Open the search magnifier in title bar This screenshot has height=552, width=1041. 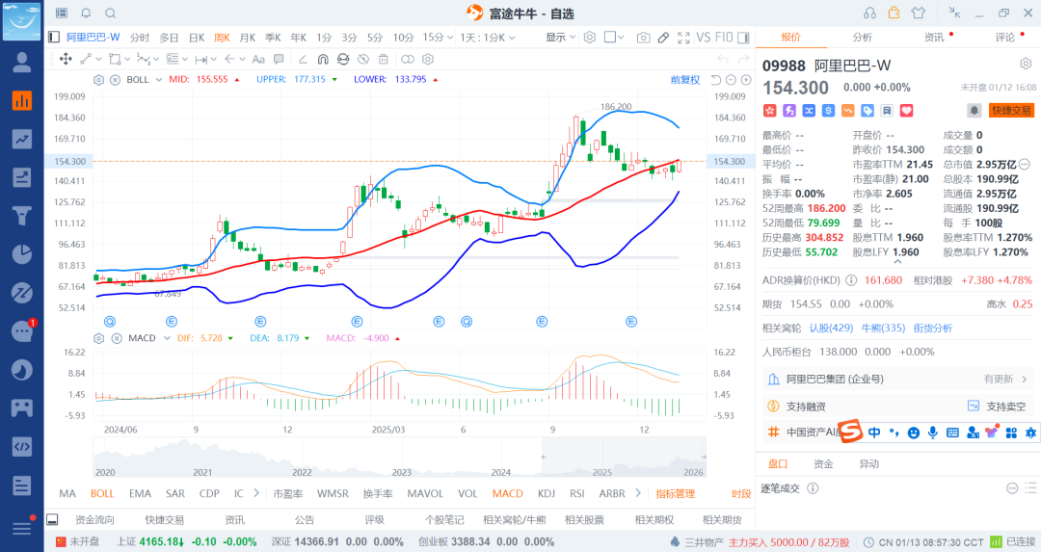coord(110,13)
